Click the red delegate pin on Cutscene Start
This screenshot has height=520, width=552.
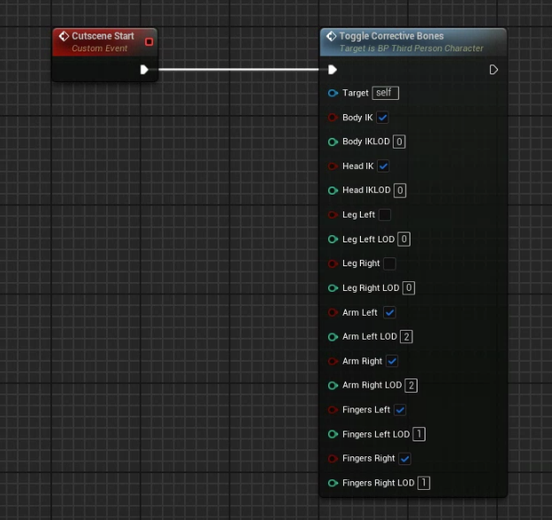pos(149,42)
